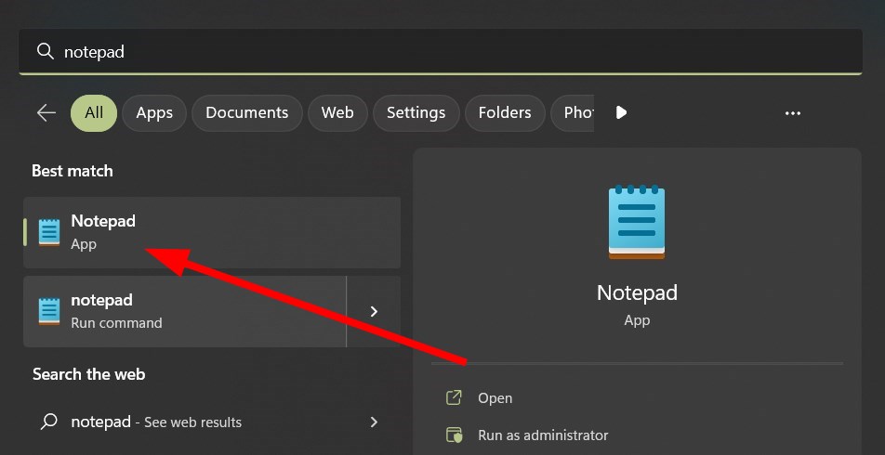
Task: Click the Search the web heading
Action: click(x=88, y=374)
